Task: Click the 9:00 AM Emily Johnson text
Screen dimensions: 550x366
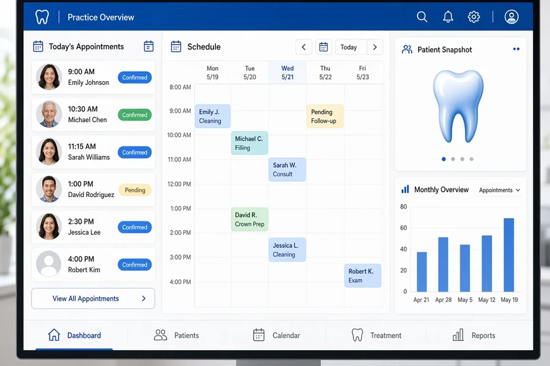Action: tap(89, 77)
